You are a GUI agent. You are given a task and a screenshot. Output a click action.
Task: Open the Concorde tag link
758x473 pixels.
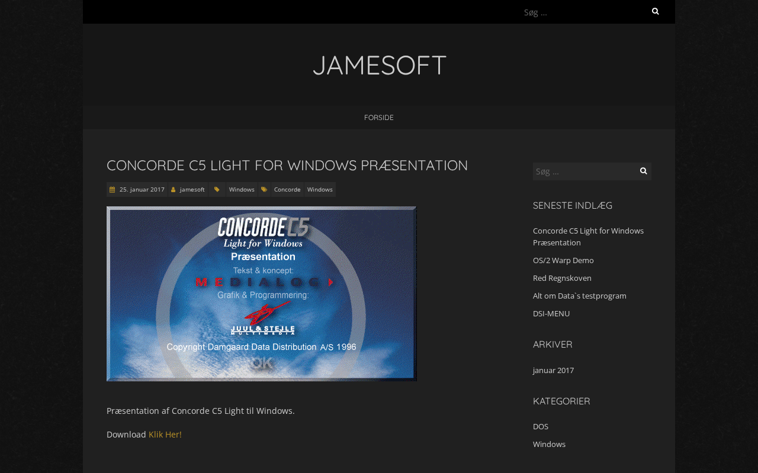tap(287, 190)
